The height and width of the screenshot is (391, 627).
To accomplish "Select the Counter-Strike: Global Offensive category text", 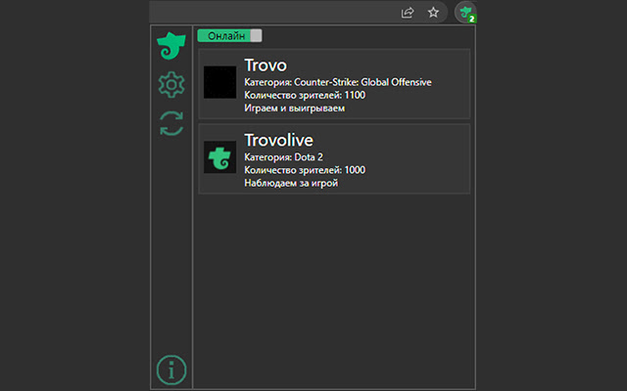I will point(362,82).
